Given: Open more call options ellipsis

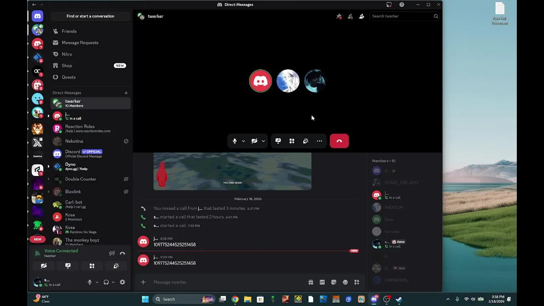Looking at the screenshot, I should 319,141.
